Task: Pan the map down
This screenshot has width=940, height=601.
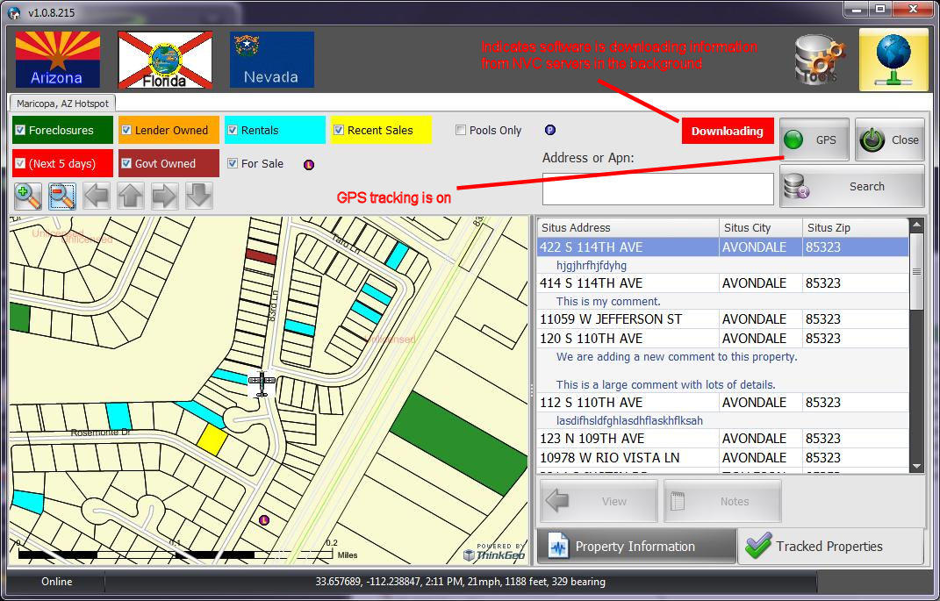Action: click(x=198, y=196)
